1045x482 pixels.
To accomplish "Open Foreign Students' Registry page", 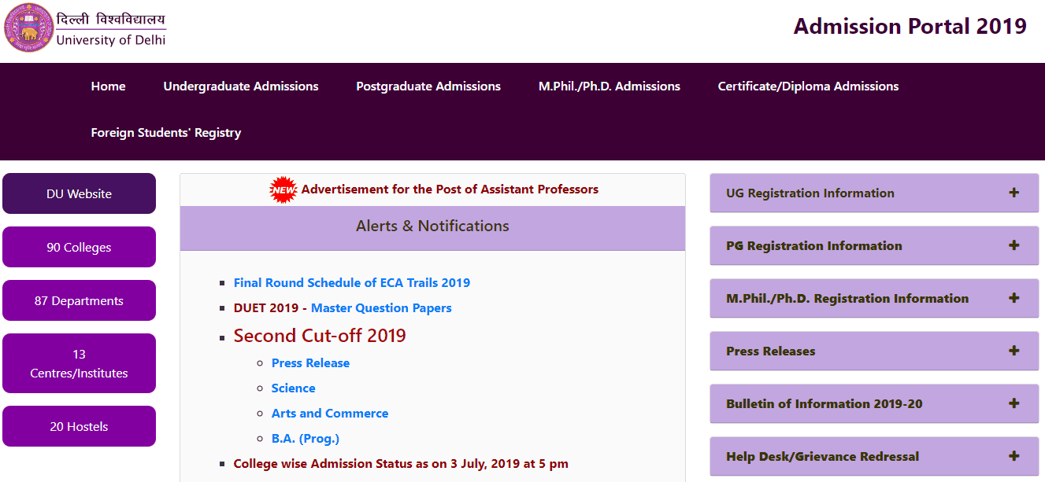I will 166,133.
